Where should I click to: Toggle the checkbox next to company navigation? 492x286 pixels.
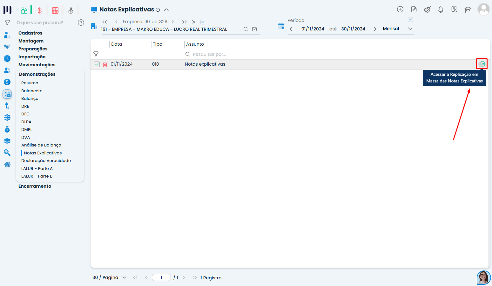click(x=203, y=22)
